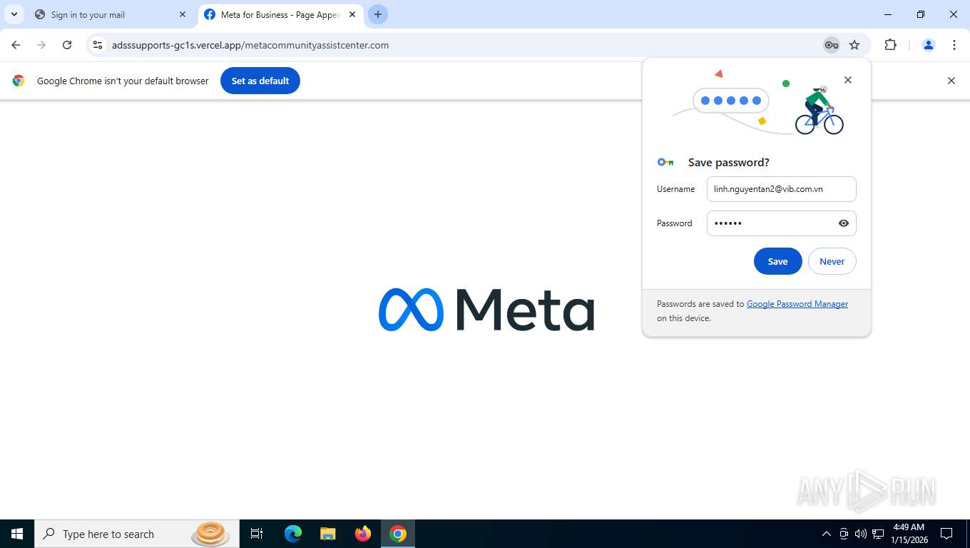Set Chrome as default browser
Viewport: 970px width, 548px height.
tap(260, 81)
